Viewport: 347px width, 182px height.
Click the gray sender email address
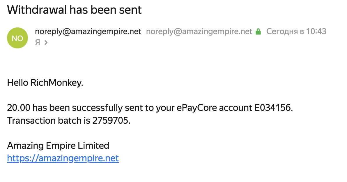tap(199, 32)
